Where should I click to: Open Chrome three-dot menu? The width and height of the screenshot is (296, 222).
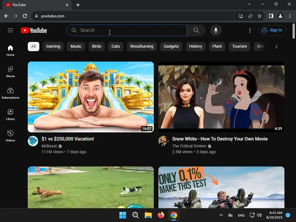point(290,16)
